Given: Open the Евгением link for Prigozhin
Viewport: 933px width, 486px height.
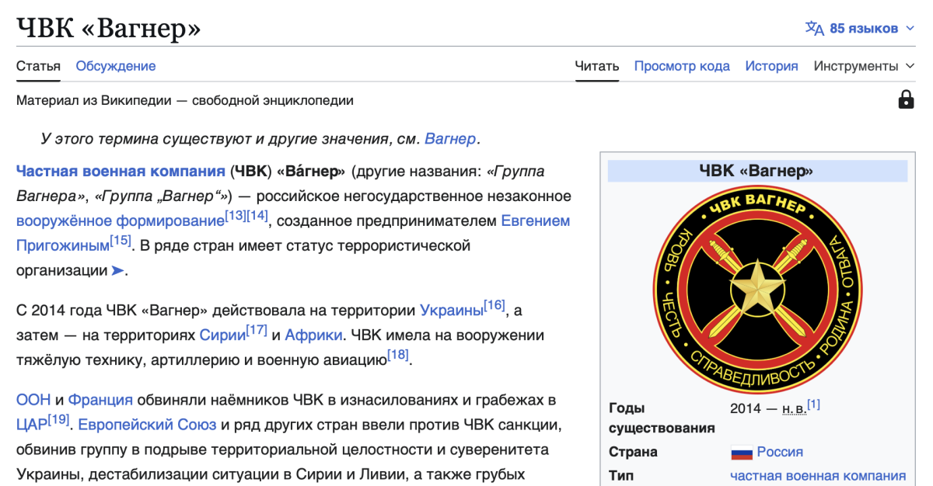Looking at the screenshot, I should pos(535,220).
